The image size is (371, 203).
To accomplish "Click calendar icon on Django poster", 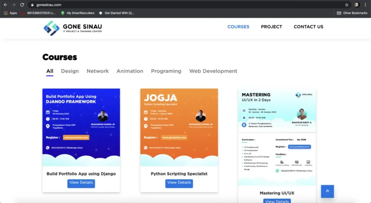I will [48, 112].
